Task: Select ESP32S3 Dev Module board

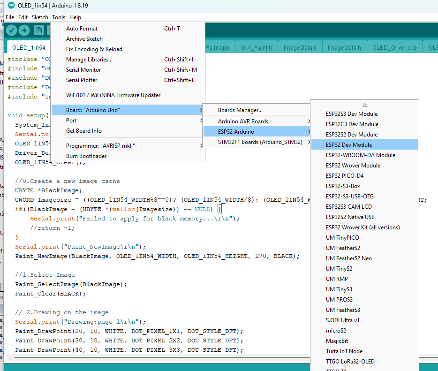Action: pyautogui.click(x=364, y=114)
